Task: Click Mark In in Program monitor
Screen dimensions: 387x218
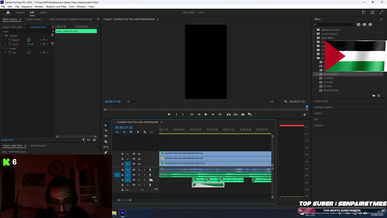Action: 177,114
